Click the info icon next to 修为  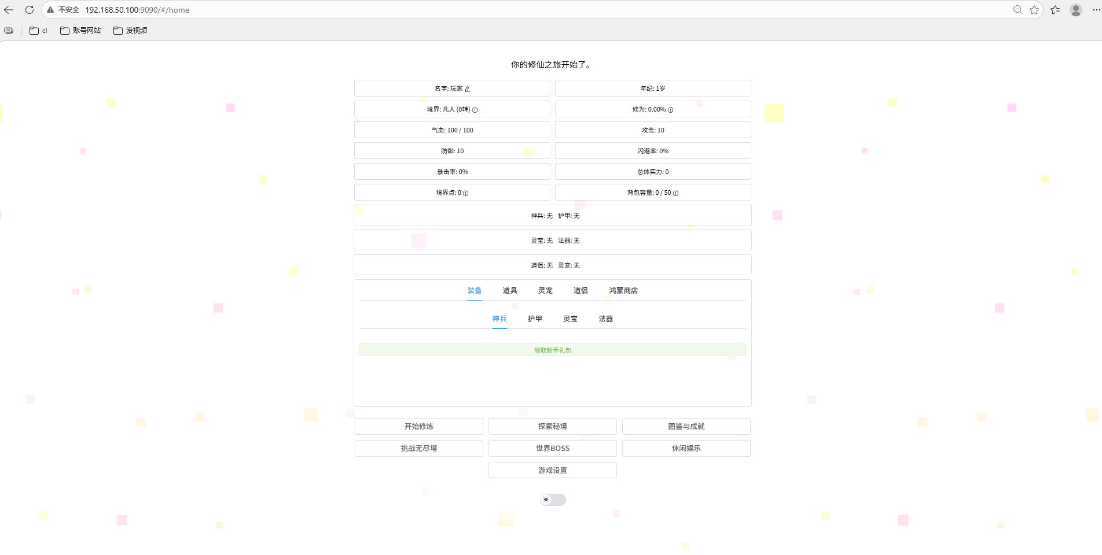coord(670,109)
